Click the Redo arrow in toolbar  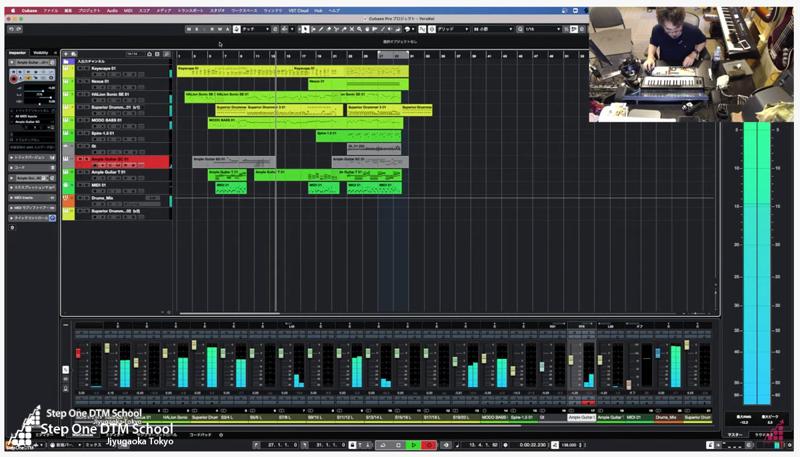pyautogui.click(x=19, y=29)
